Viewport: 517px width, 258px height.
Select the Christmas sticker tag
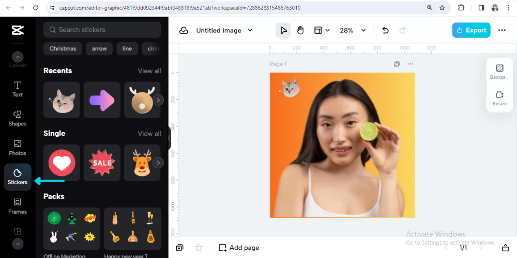pyautogui.click(x=63, y=49)
